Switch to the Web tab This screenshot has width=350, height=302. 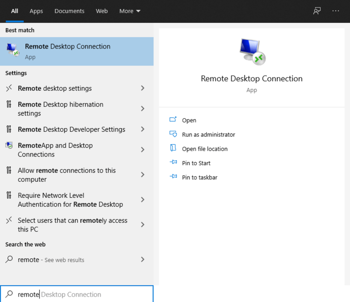pos(101,11)
